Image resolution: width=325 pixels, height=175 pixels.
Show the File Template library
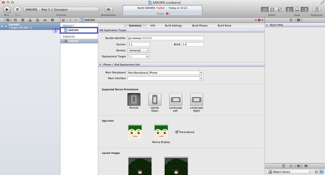click(x=284, y=166)
